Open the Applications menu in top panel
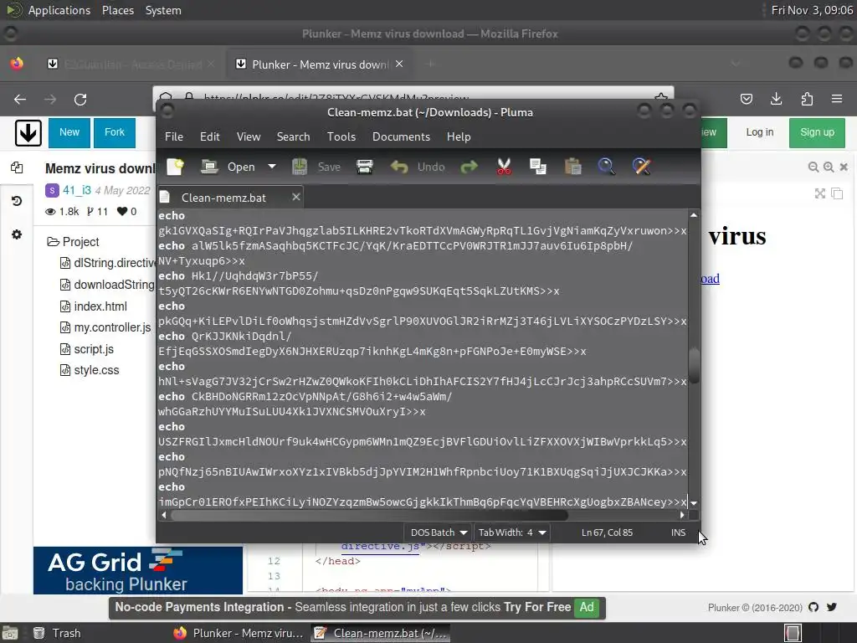Viewport: 857px width, 643px height. [59, 10]
